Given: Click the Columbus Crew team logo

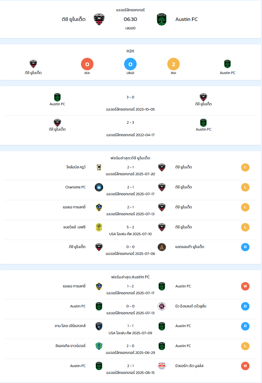Looking at the screenshot, I should click(x=99, y=167).
